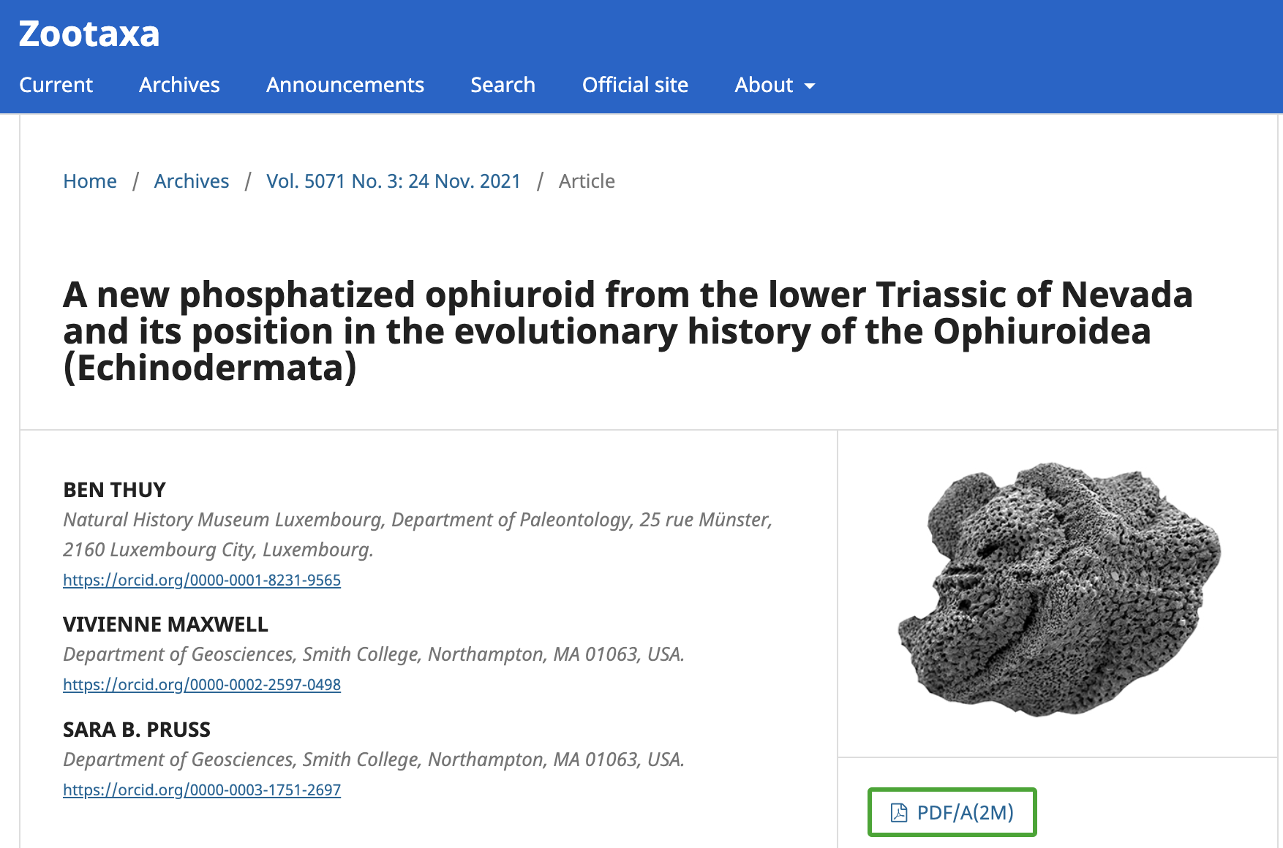Click the article title heading
The width and height of the screenshot is (1283, 848).
(628, 331)
